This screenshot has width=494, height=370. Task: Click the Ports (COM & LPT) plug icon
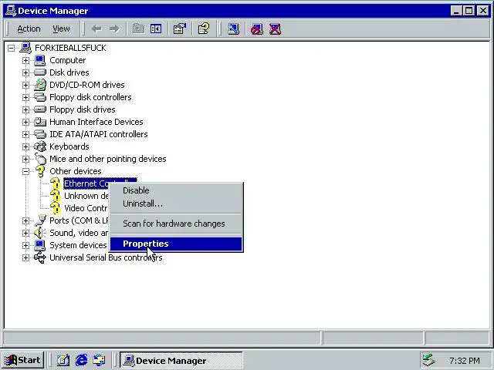(x=40, y=220)
